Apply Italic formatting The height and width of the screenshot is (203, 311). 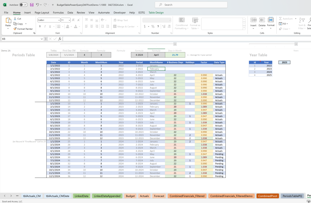coord(45,26)
